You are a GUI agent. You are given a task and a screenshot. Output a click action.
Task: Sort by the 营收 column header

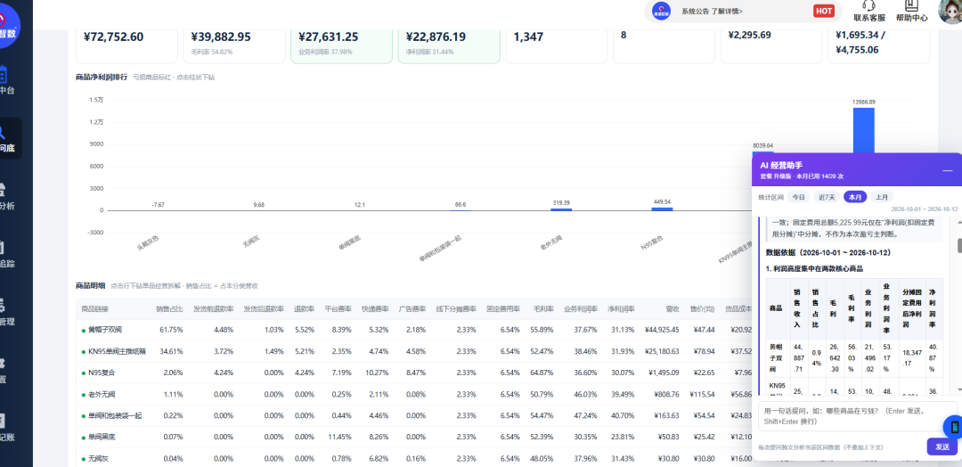(673, 308)
